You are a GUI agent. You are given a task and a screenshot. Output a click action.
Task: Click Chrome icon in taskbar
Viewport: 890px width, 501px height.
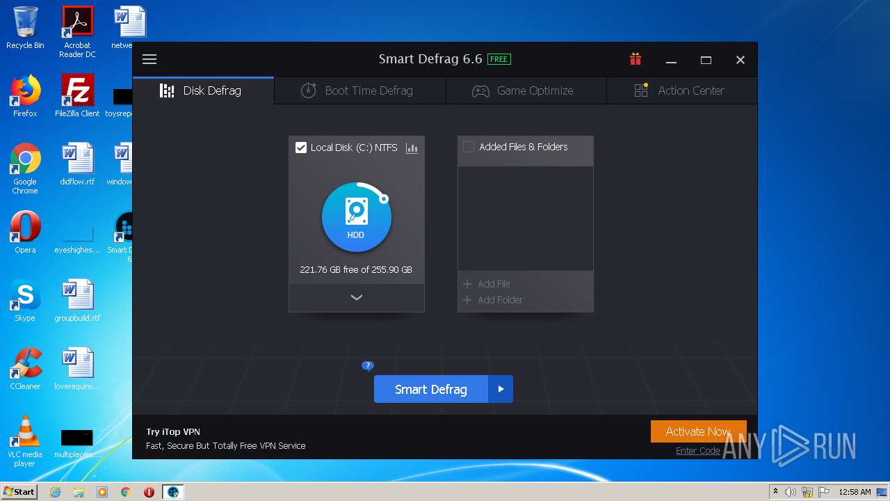pyautogui.click(x=126, y=492)
